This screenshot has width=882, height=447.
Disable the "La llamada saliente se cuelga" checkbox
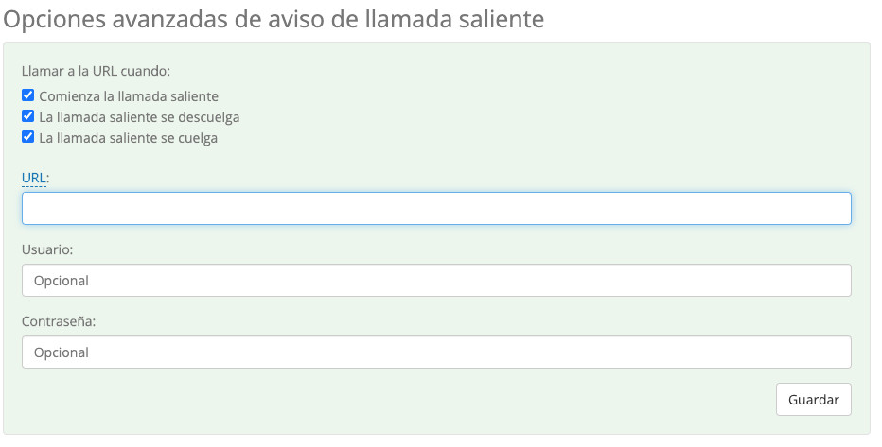pyautogui.click(x=28, y=137)
